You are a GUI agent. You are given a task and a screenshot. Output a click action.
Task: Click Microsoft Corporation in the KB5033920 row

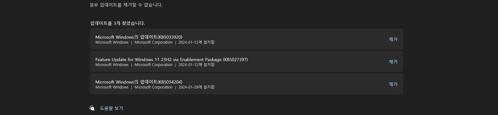(x=153, y=42)
